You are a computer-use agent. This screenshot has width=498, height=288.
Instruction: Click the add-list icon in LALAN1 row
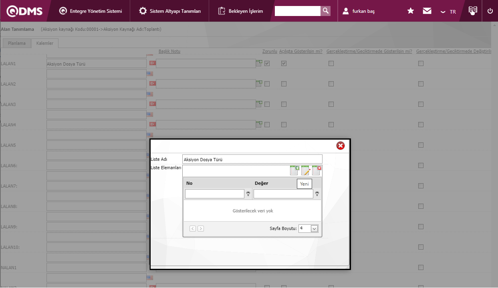coord(259,63)
